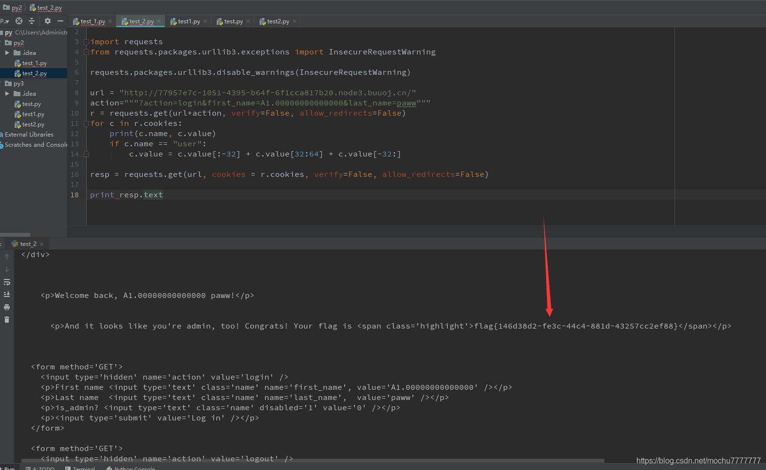Image resolution: width=766 pixels, height=470 pixels.
Task: Click the url string on line 8
Action: pyautogui.click(x=267, y=93)
